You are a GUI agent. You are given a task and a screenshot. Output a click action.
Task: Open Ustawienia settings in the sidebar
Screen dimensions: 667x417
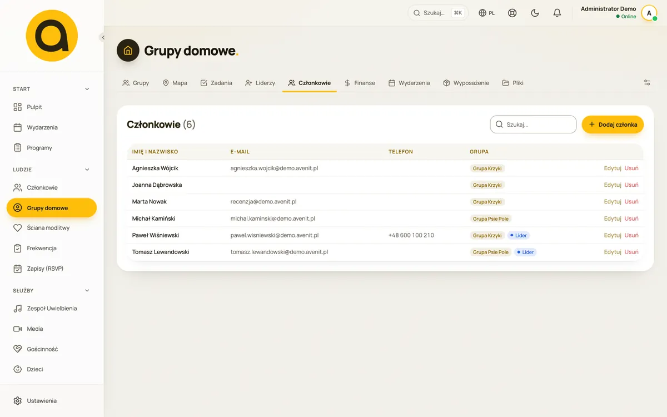point(52,401)
